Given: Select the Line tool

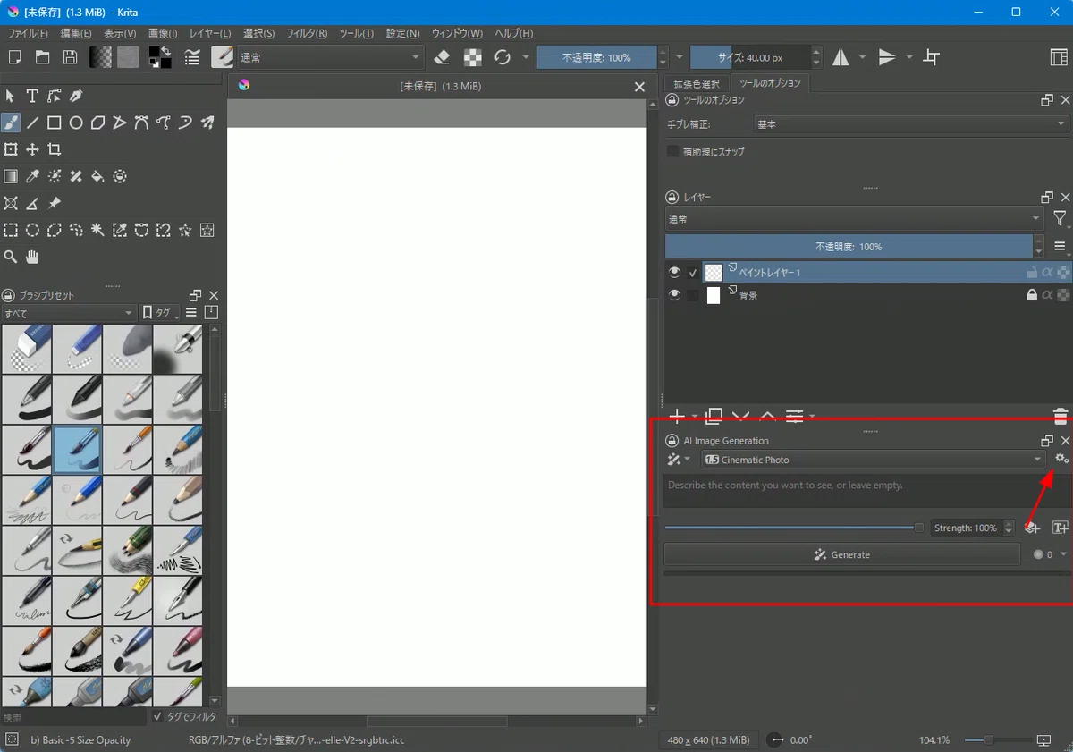Looking at the screenshot, I should [x=32, y=123].
